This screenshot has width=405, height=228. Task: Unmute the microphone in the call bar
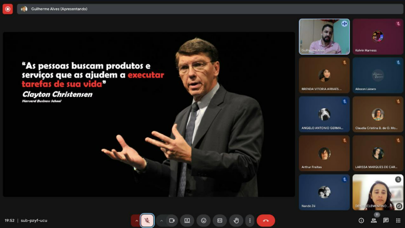[147, 220]
